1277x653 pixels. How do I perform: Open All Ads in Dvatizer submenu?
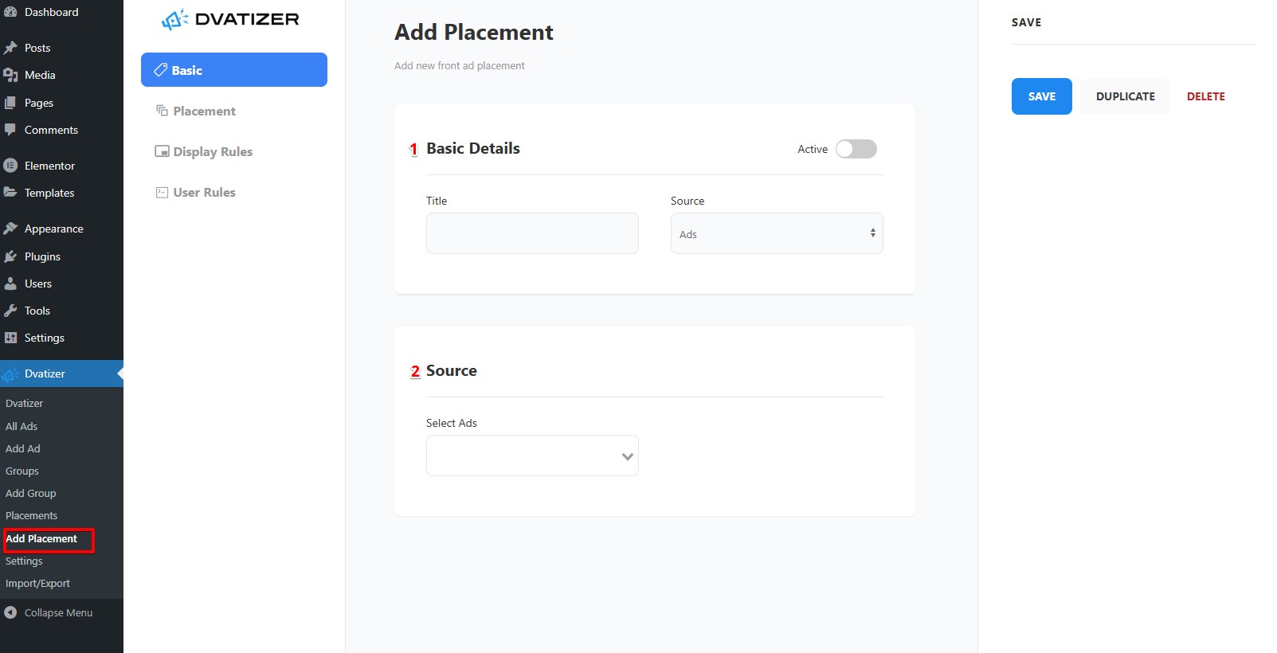pyautogui.click(x=22, y=426)
